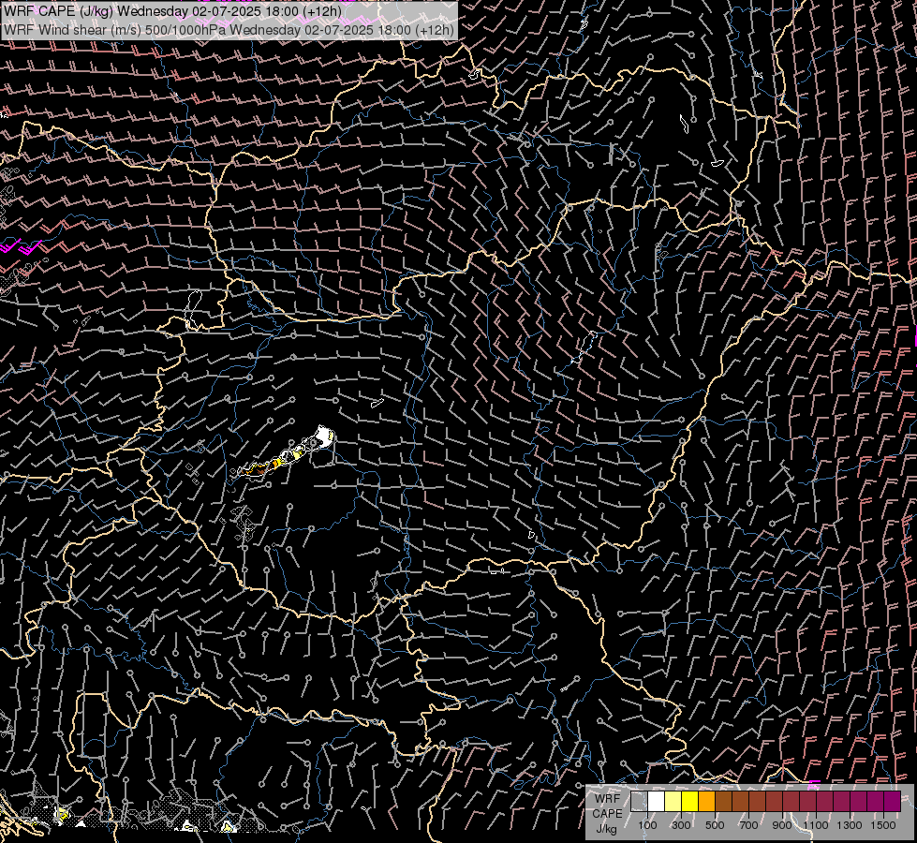
Task: Click the 900 legend label
Action: tap(782, 825)
